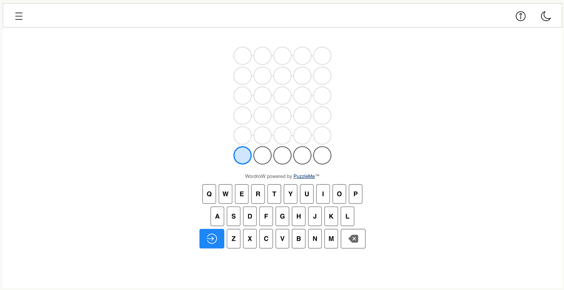The height and width of the screenshot is (290, 564).
Task: Select the letter A on the keyboard
Action: 217,216
